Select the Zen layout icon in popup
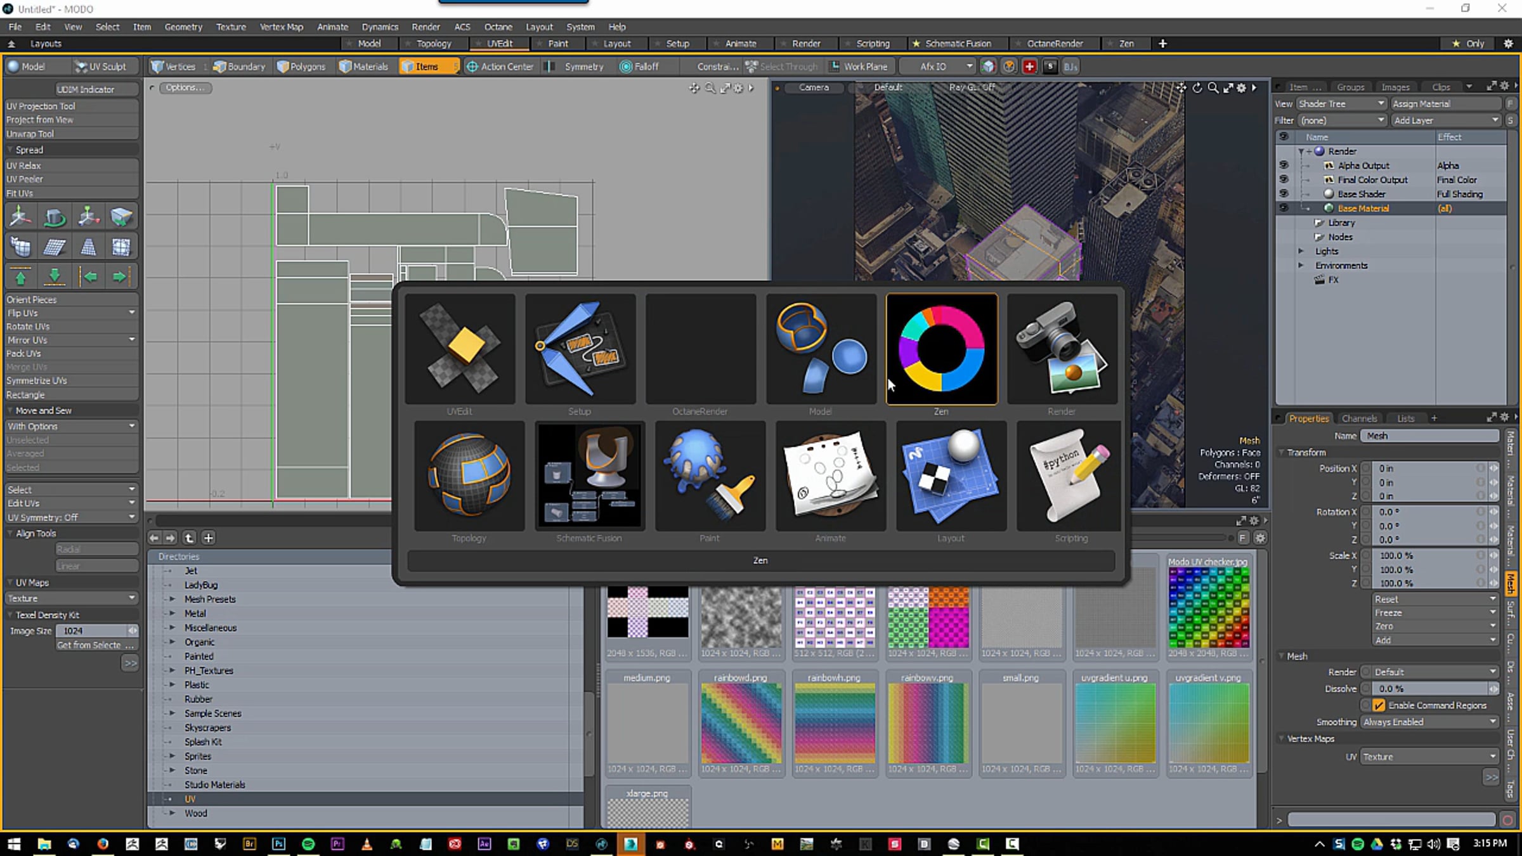The height and width of the screenshot is (856, 1522). click(942, 349)
